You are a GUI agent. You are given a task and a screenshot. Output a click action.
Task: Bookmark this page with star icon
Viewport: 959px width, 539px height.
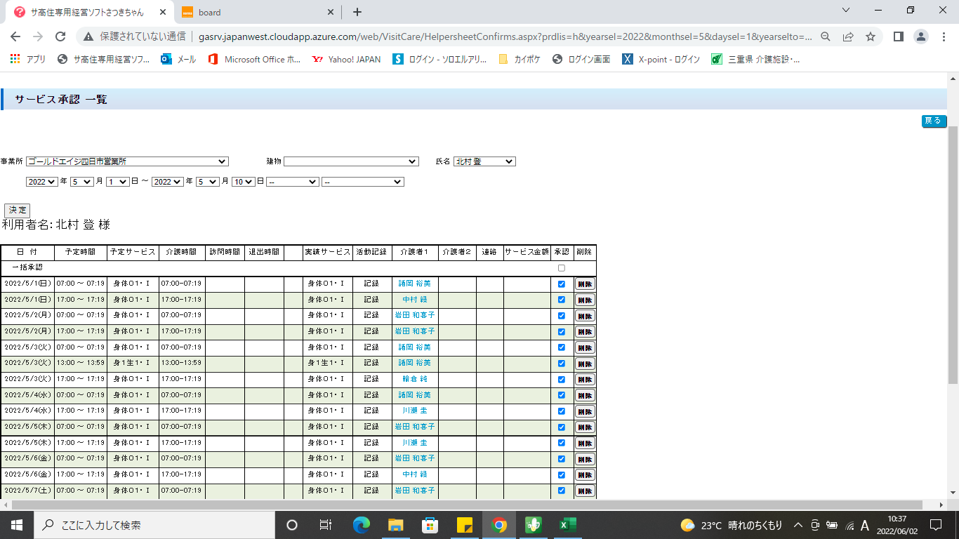click(871, 36)
